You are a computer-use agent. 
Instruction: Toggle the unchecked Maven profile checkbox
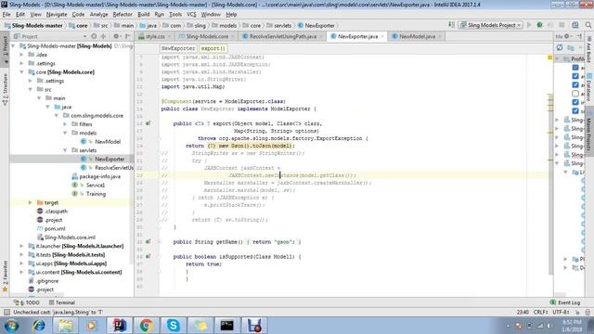pos(575,94)
